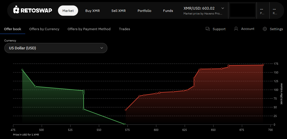Click the leftmost green point near price 483
Viewport: 287px width, 139px height.
click(x=22, y=70)
